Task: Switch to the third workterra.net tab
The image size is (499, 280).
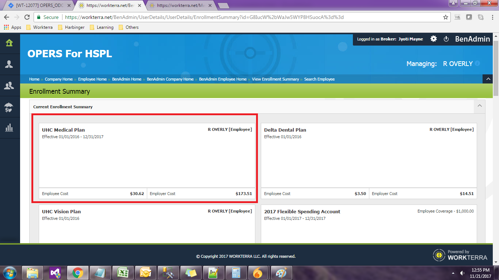Action: click(180, 5)
